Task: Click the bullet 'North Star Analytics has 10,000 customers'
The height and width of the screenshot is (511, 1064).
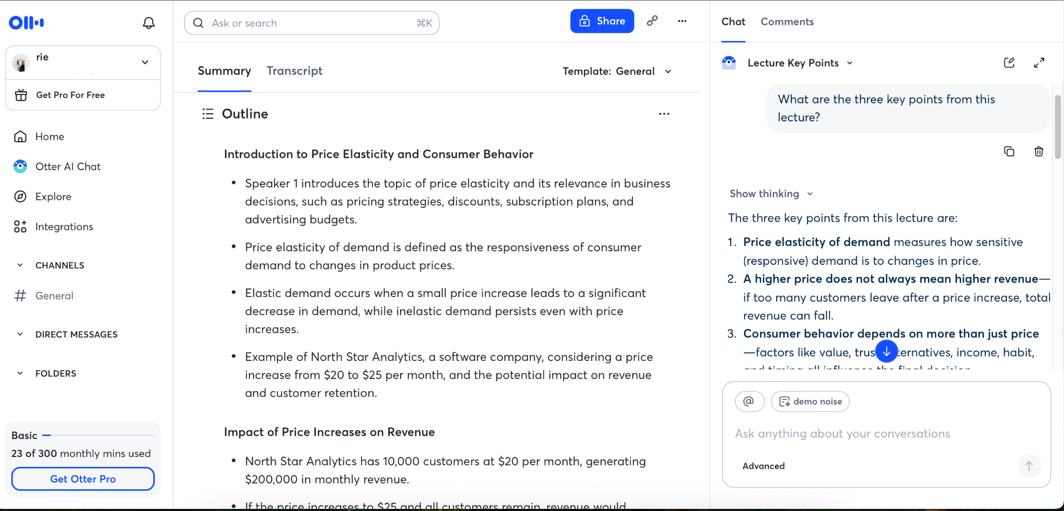Action: (x=445, y=470)
